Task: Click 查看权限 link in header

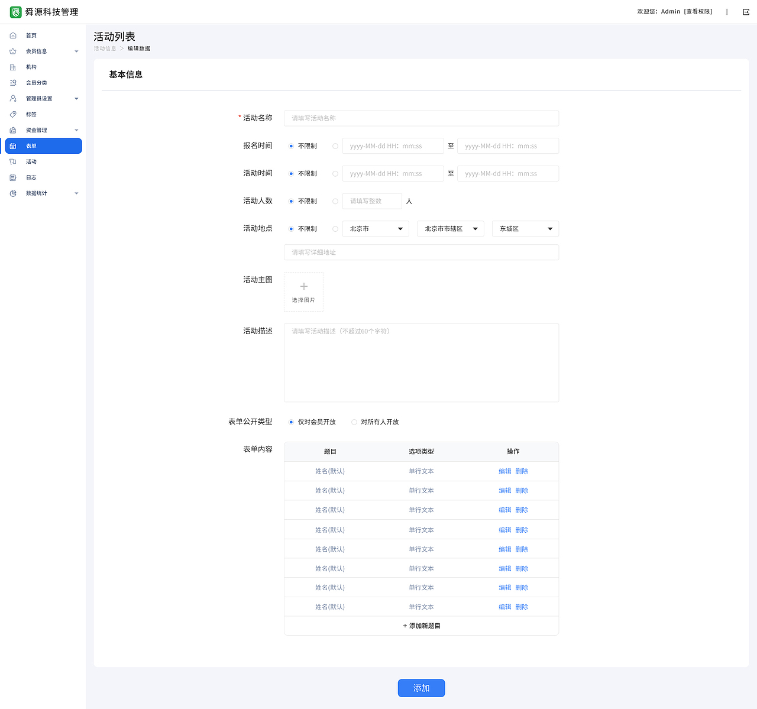Action: coord(698,12)
